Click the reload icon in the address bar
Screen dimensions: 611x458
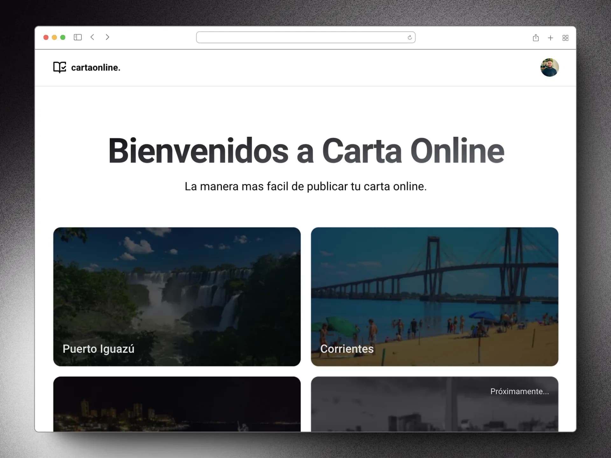pos(409,38)
